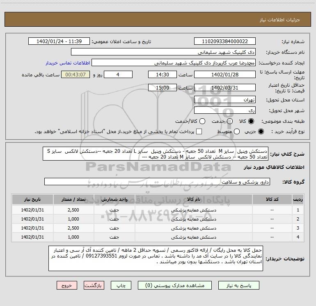Click need date 1402/01/31 in row 4

[32, 237]
